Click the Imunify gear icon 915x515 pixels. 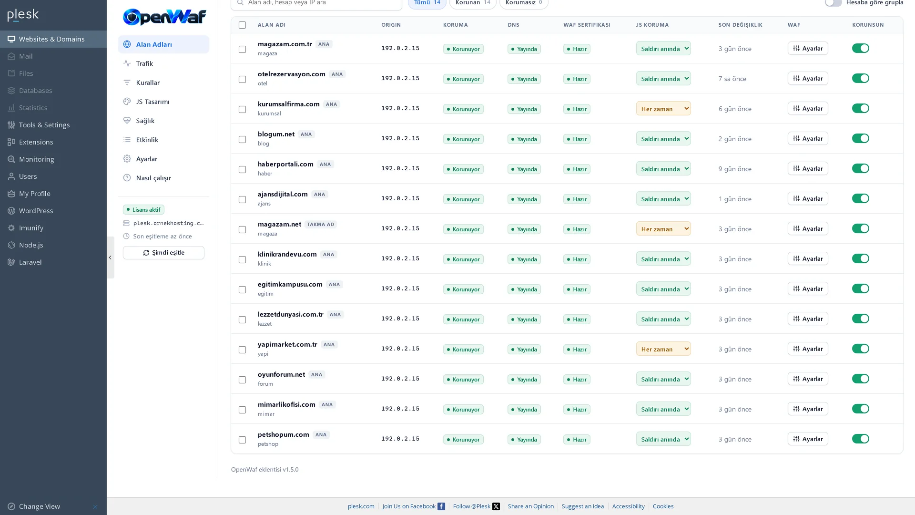[x=11, y=228]
